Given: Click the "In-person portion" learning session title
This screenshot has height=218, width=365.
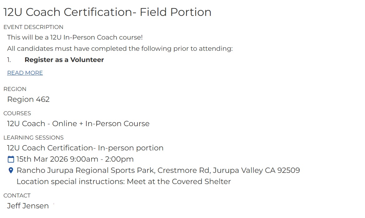Looking at the screenshot, I should [x=85, y=148].
